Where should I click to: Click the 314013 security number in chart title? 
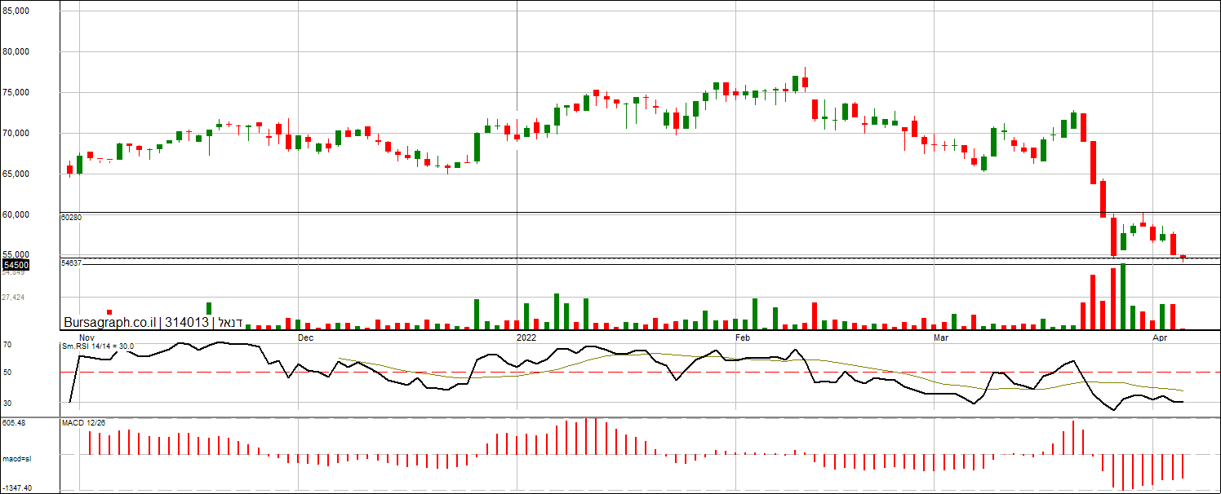point(186,322)
